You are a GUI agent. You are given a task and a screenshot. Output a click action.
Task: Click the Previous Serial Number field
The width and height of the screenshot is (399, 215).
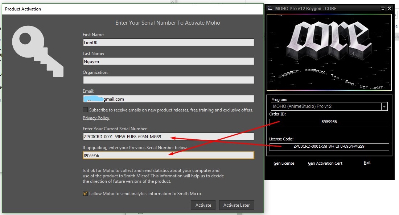(x=168, y=155)
